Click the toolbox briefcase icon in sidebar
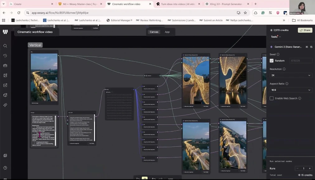 click(5, 66)
